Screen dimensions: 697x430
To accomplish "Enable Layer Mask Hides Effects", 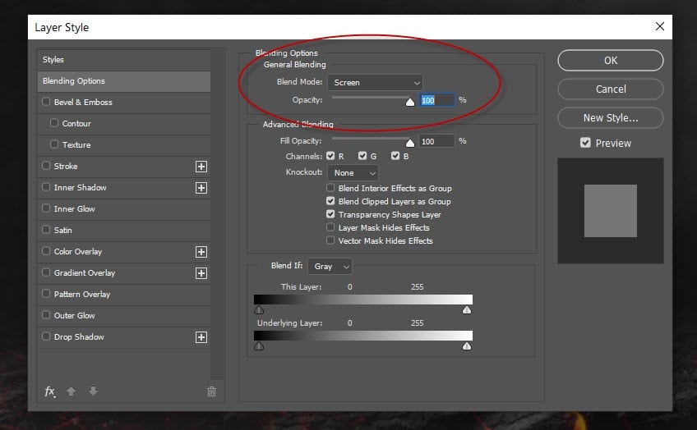I will (x=330, y=228).
